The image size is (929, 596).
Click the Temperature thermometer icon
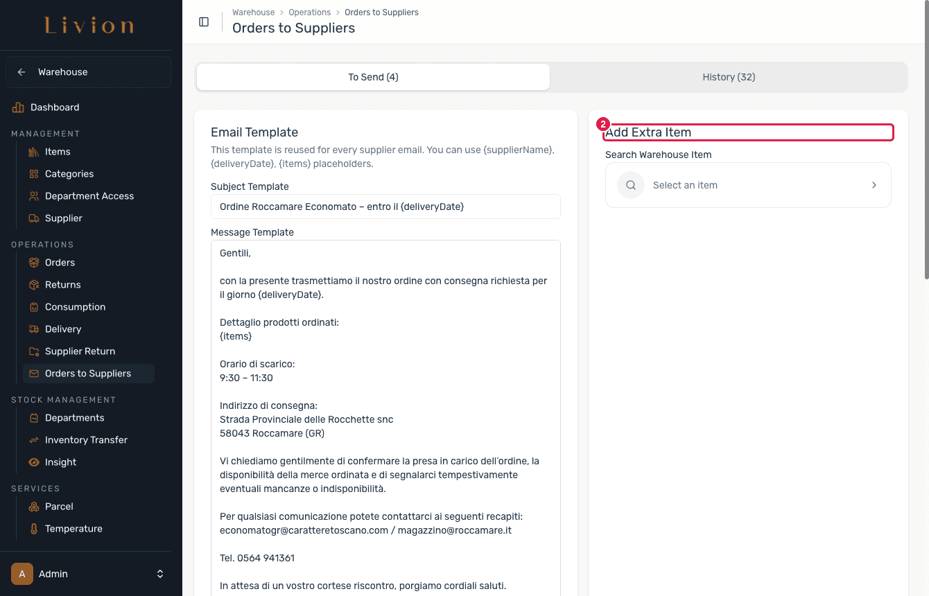(x=34, y=529)
